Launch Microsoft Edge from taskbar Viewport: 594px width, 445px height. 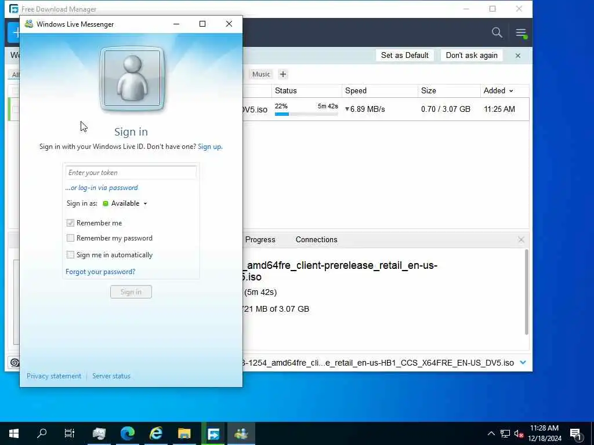(x=128, y=433)
